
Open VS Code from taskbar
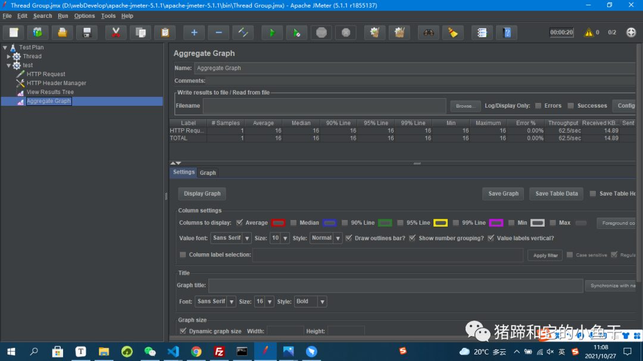pos(173,351)
